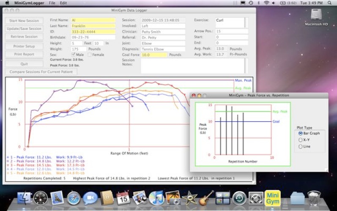Click the Weight field showing 175
337x211 pixels.
79,49
